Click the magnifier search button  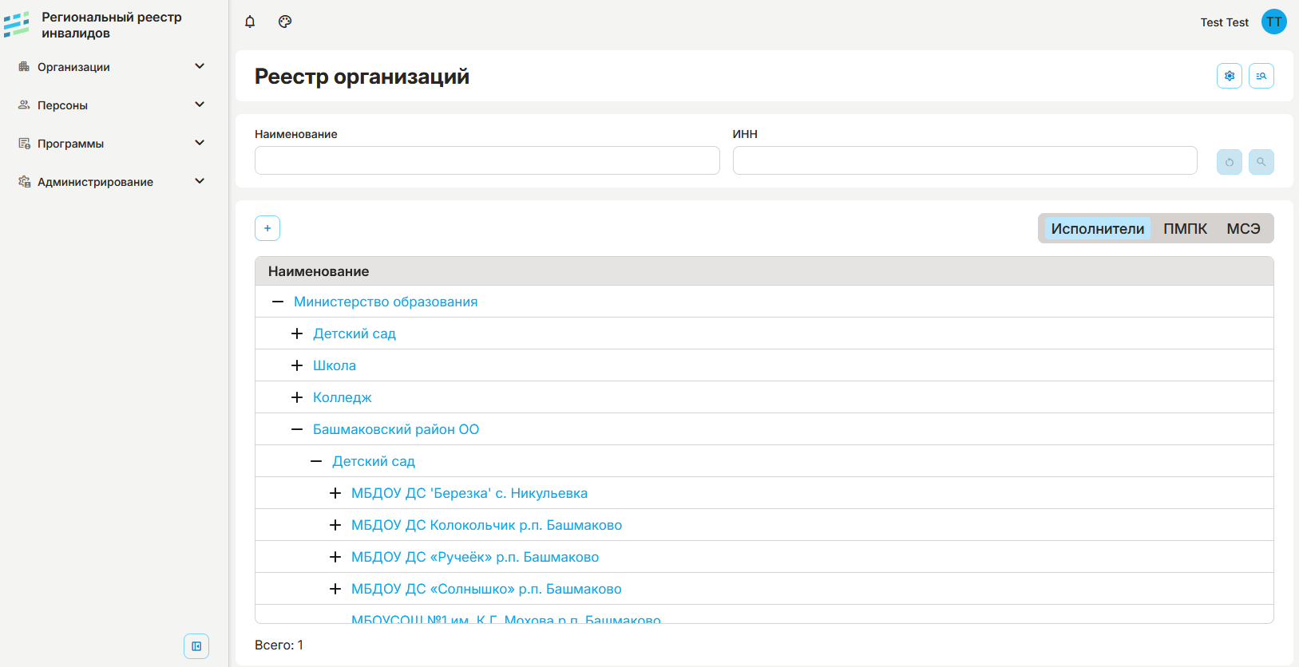coord(1261,162)
